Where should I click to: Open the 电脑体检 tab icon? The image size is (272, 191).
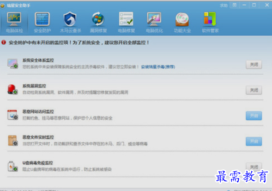coord(14,19)
